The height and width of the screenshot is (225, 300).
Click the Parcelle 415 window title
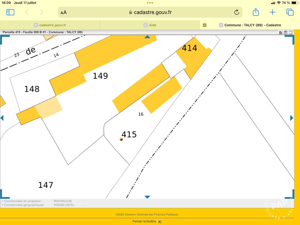coord(43,32)
